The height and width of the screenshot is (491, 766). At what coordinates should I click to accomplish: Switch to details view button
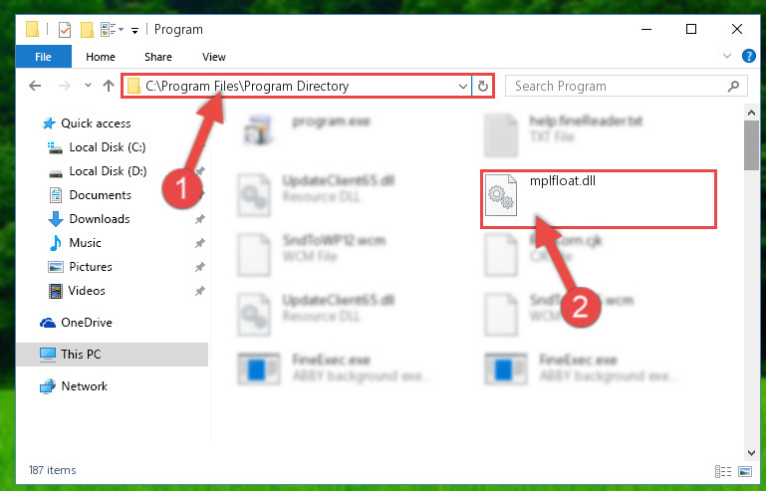click(723, 471)
